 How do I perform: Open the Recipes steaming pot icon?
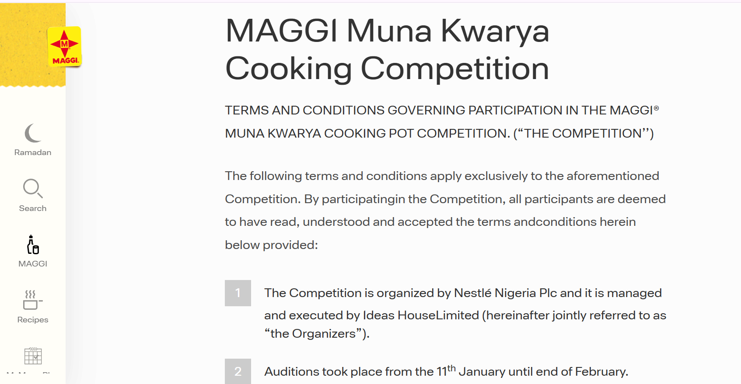(x=33, y=300)
